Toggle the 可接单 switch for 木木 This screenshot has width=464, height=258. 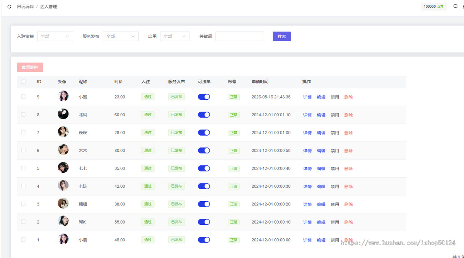pyautogui.click(x=204, y=150)
